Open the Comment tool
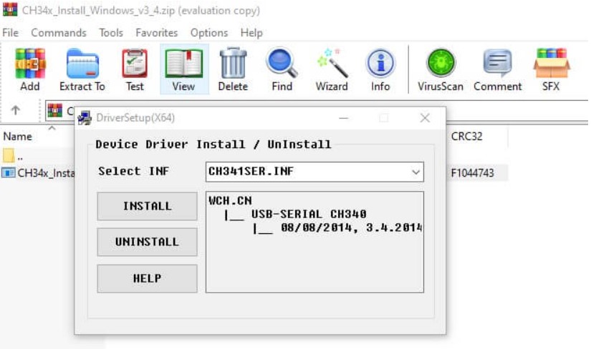Screen dimensions: 591x349 498,69
